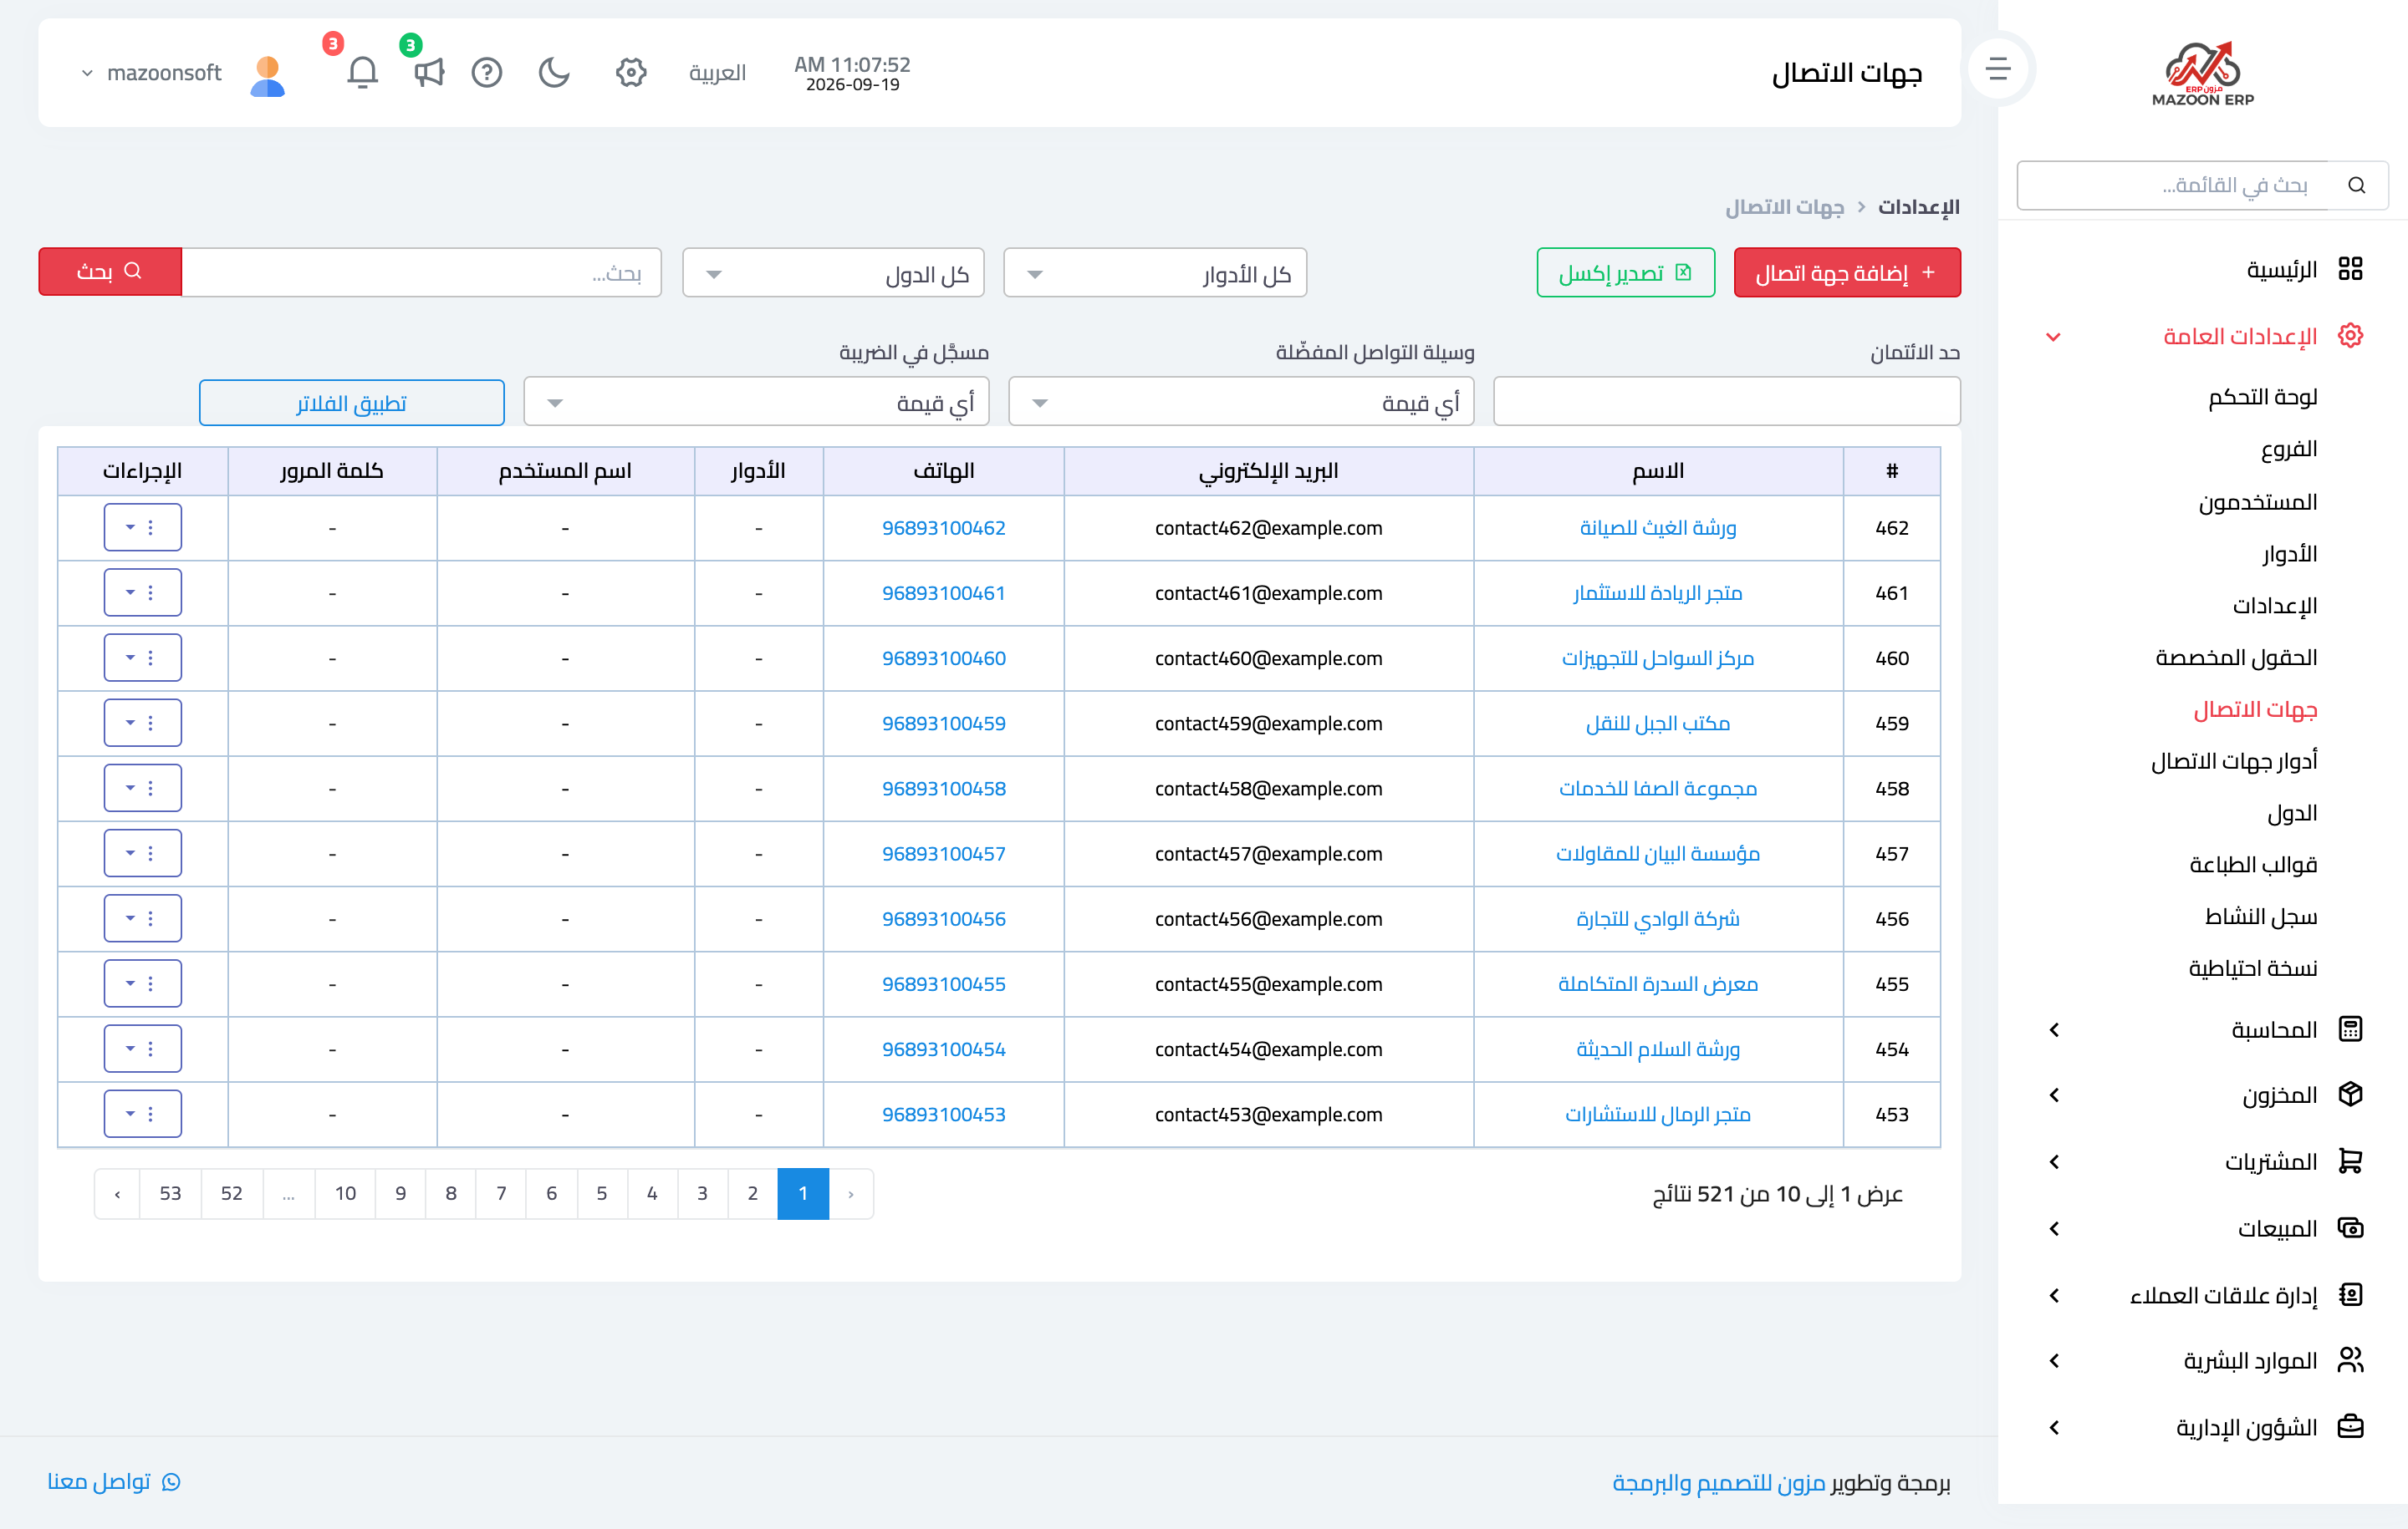Click the المبيعات sales icon
Image resolution: width=2408 pixels, height=1529 pixels.
(2350, 1228)
